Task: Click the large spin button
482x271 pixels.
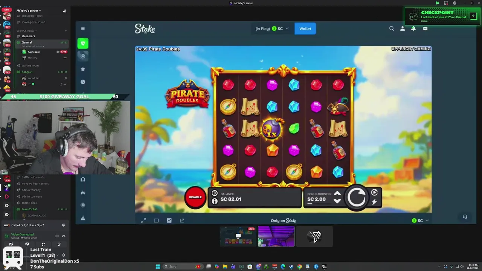Action: [357, 197]
